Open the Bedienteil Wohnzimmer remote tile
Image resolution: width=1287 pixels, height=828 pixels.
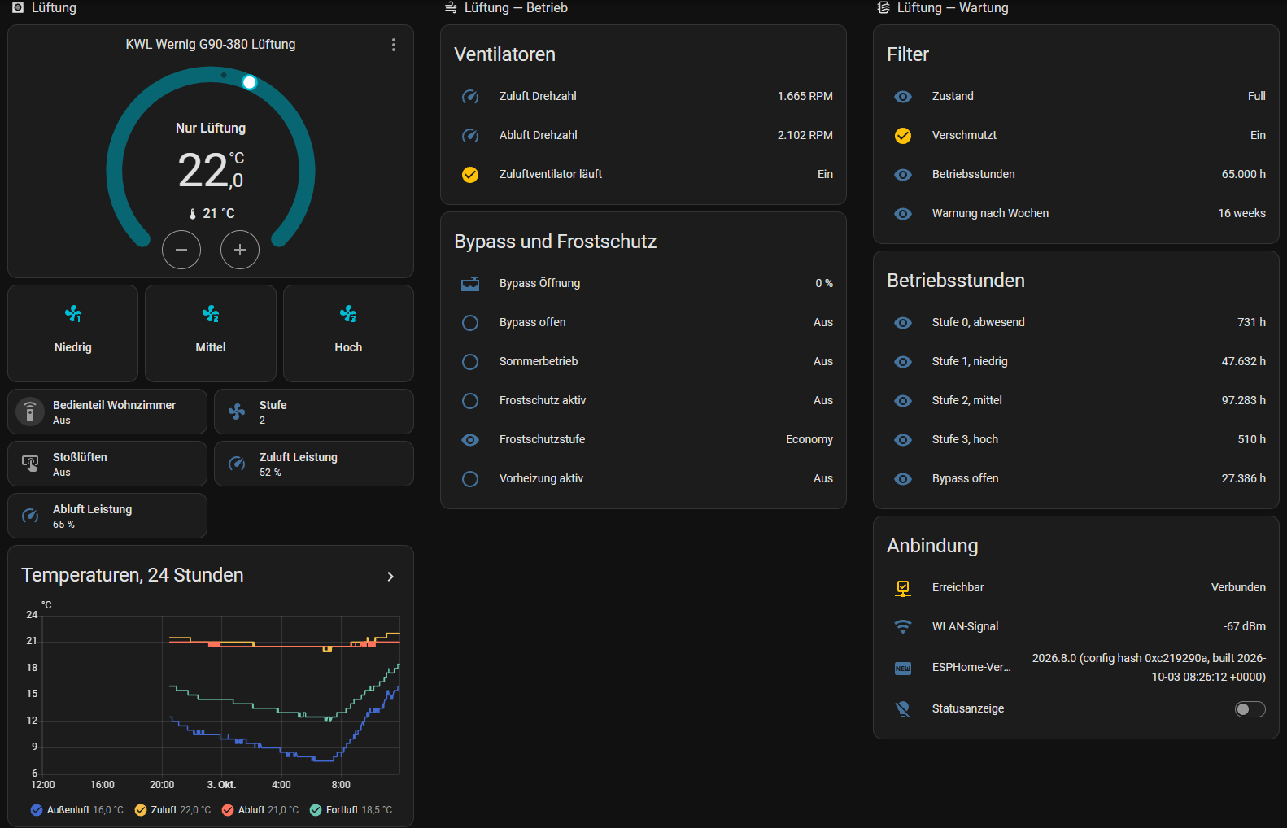coord(107,412)
